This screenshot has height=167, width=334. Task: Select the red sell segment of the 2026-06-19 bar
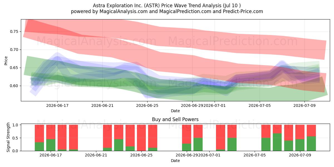pos(73,137)
